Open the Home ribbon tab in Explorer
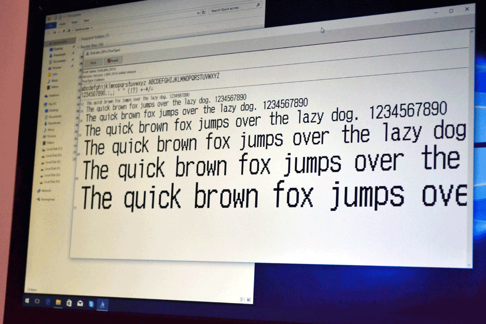 coord(62,24)
